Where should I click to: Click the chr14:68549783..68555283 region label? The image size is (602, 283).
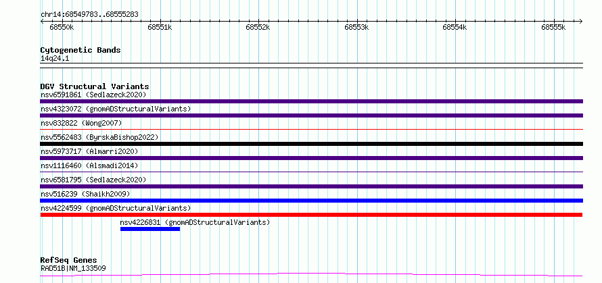(89, 15)
